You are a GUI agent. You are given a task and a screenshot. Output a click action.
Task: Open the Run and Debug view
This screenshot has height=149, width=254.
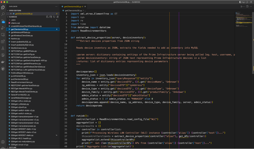point(3,28)
